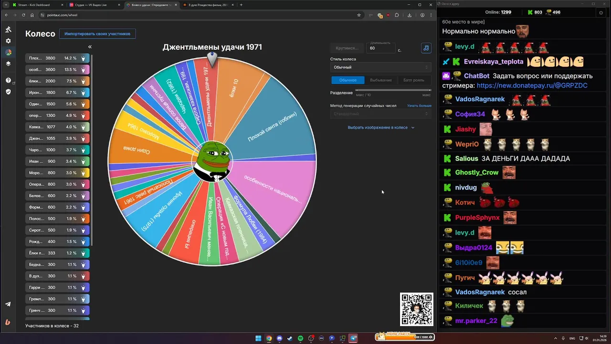This screenshot has width=611, height=344.
Task: Click lightbulb icon on ёлки 2000 row
Action: coord(84,81)
